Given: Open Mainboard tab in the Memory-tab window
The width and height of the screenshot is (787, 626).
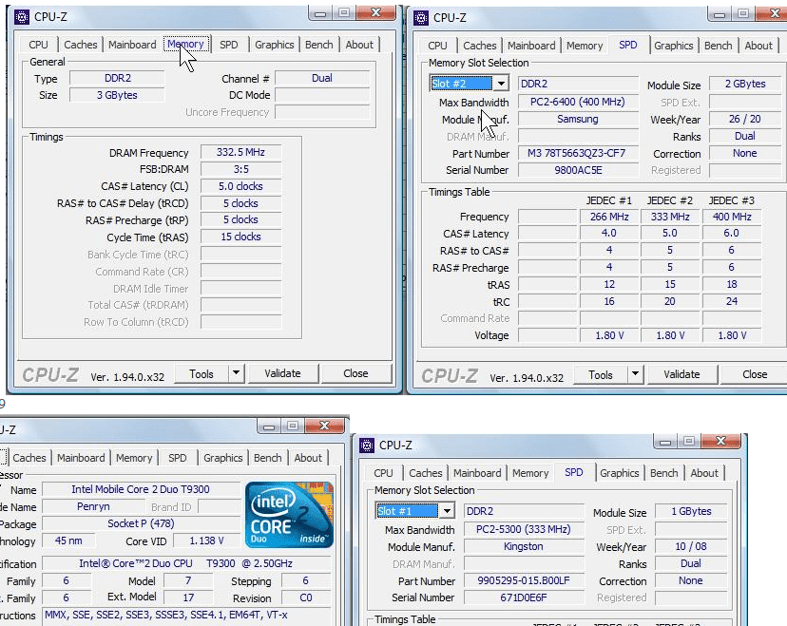Looking at the screenshot, I should pyautogui.click(x=132, y=45).
